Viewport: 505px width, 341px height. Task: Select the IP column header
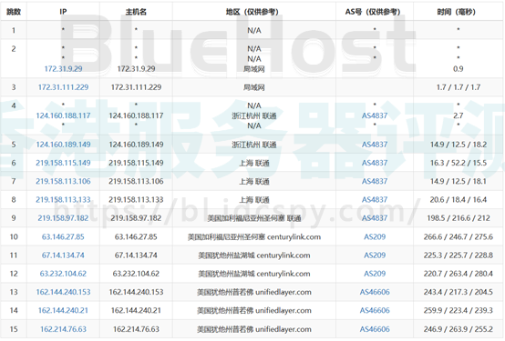(63, 12)
